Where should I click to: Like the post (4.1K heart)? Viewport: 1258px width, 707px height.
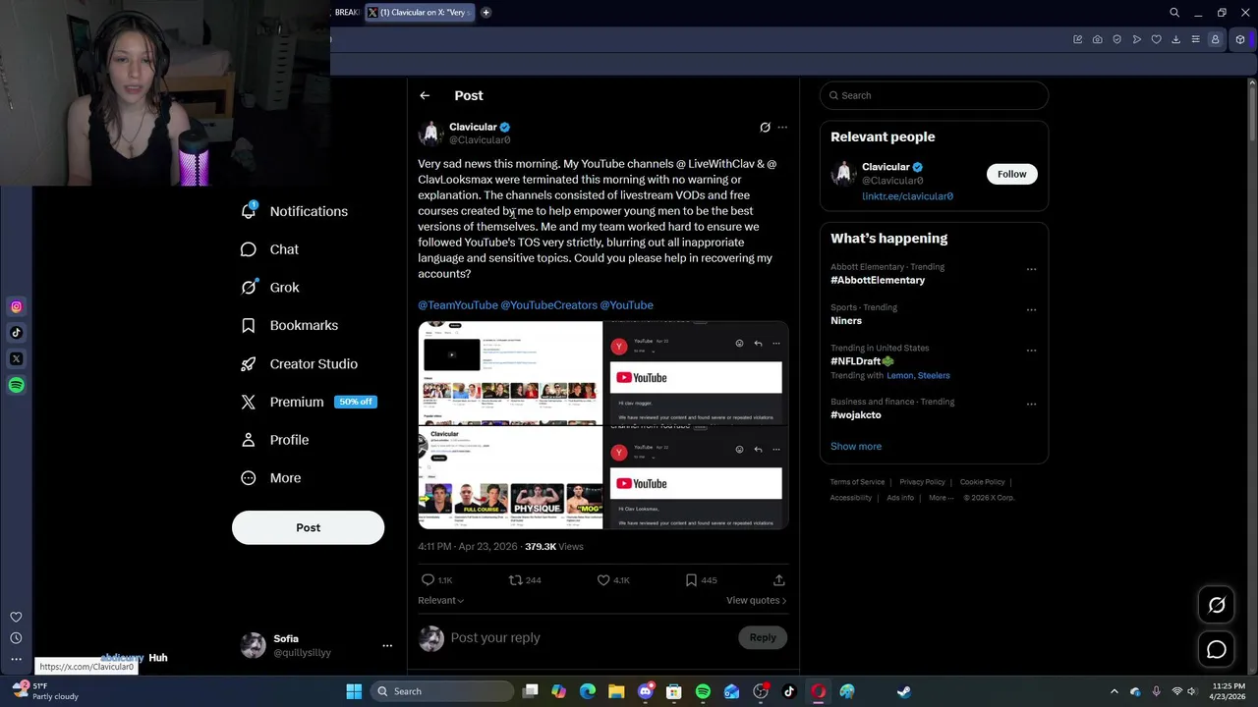[x=613, y=580]
